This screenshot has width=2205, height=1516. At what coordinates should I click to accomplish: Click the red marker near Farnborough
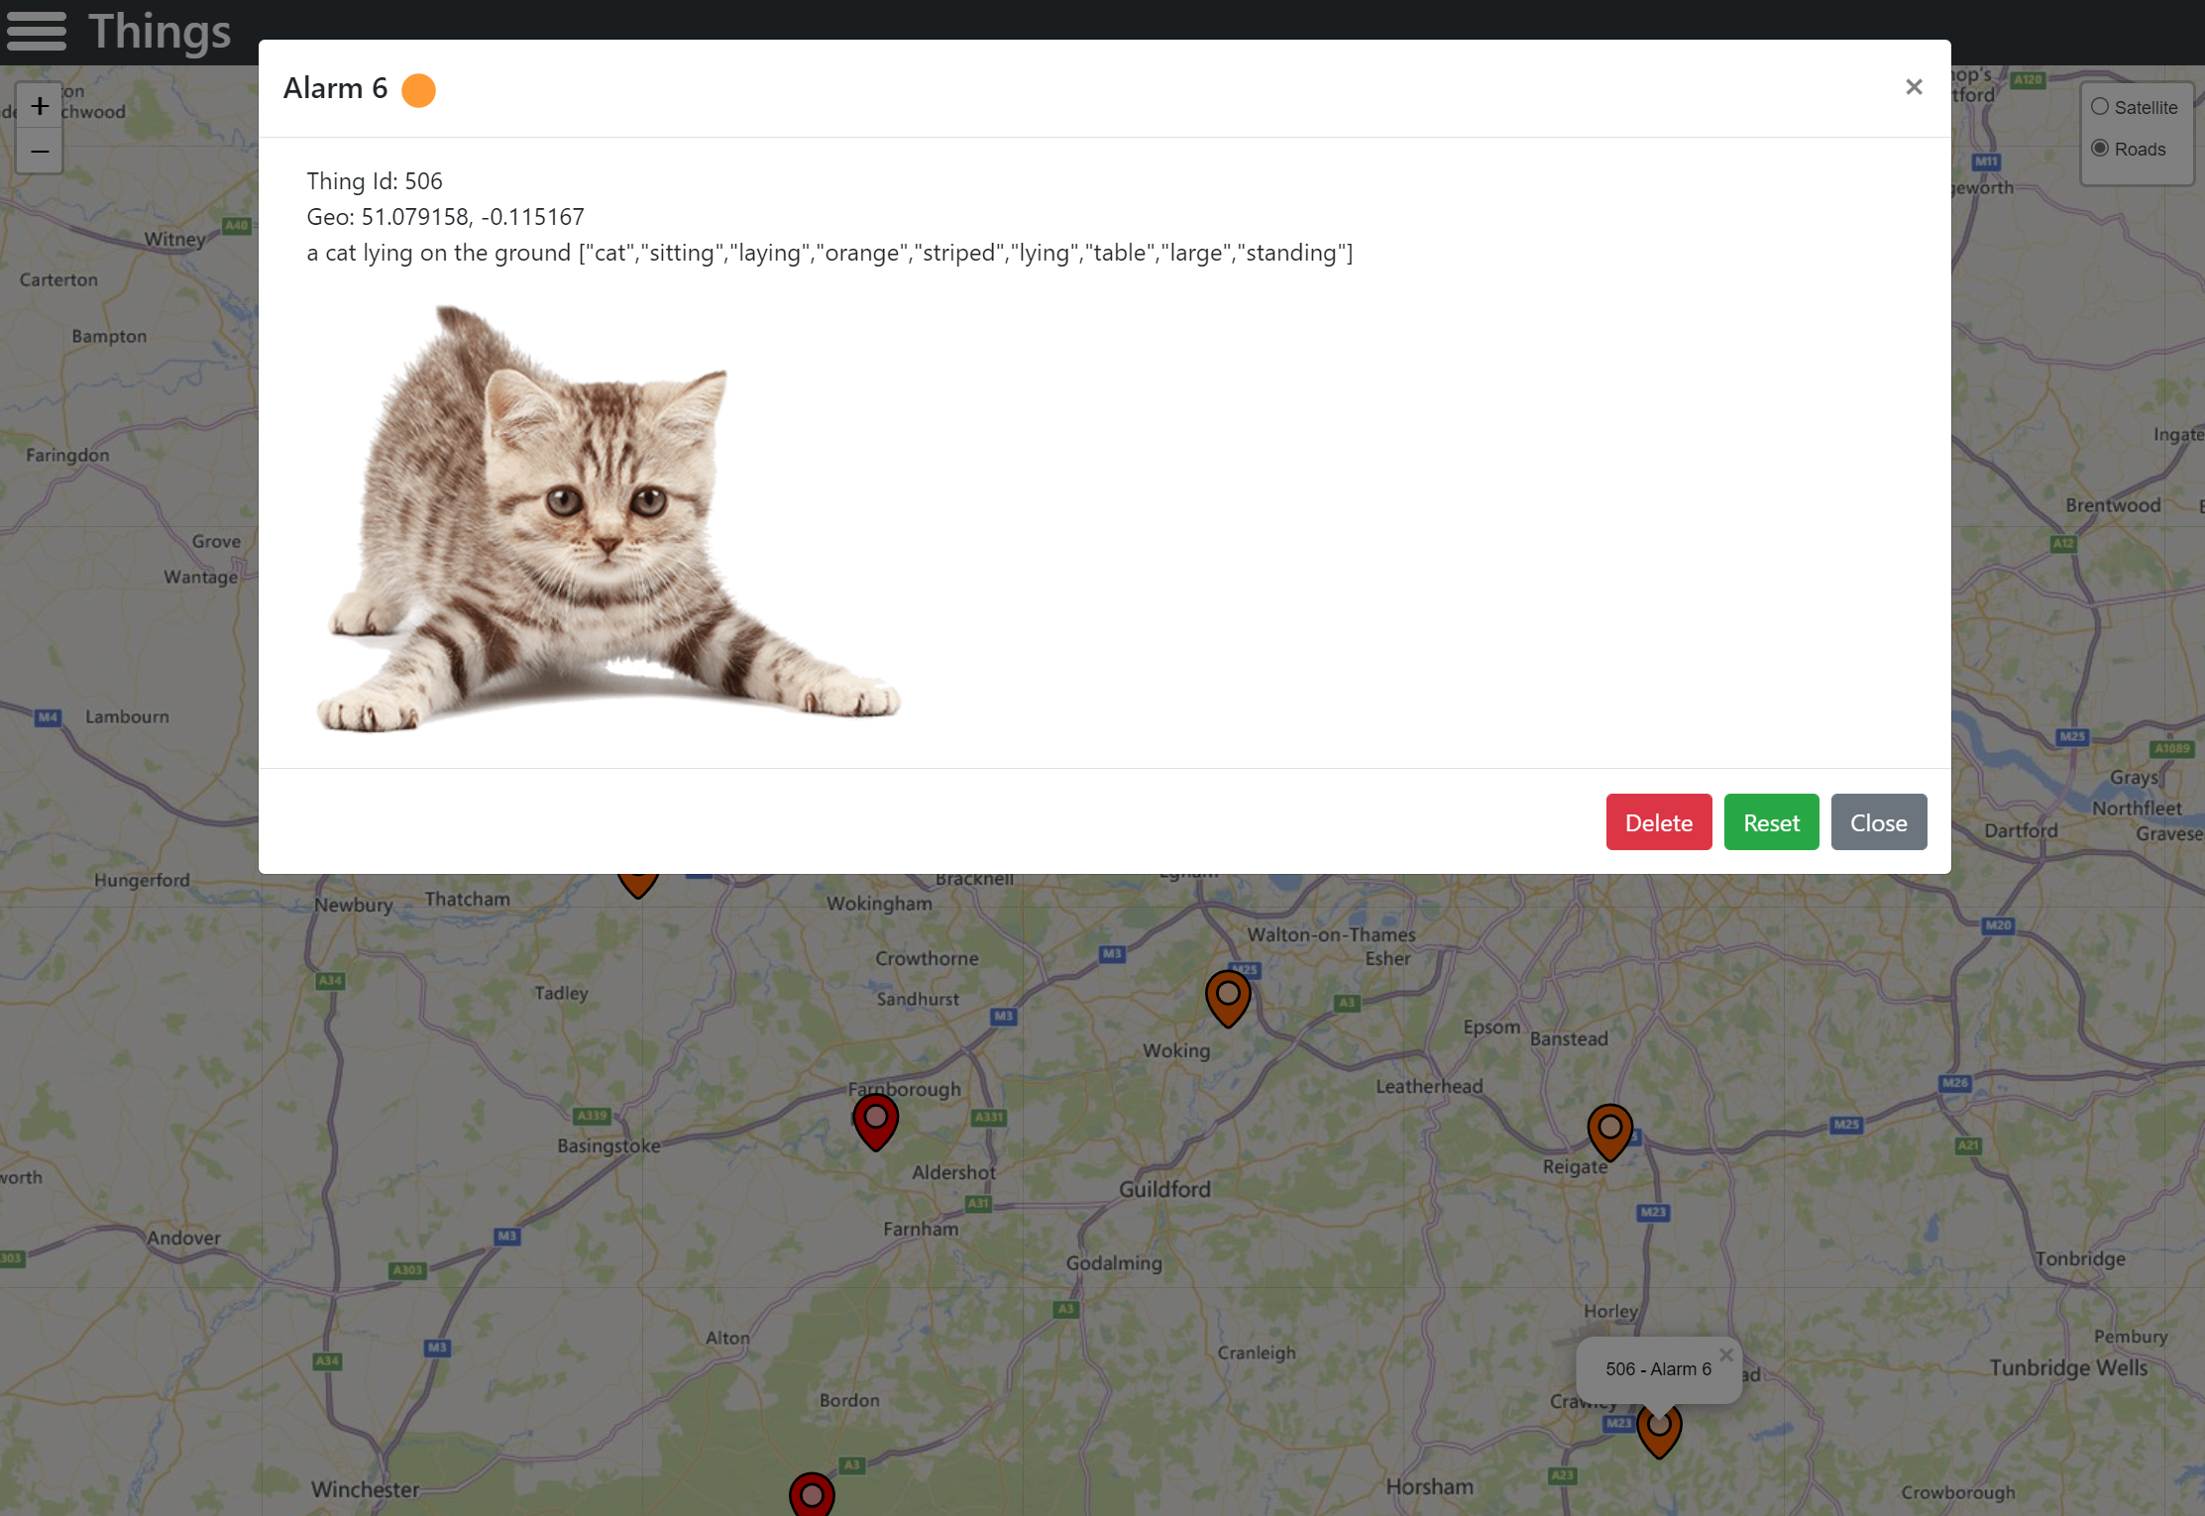coord(875,1120)
